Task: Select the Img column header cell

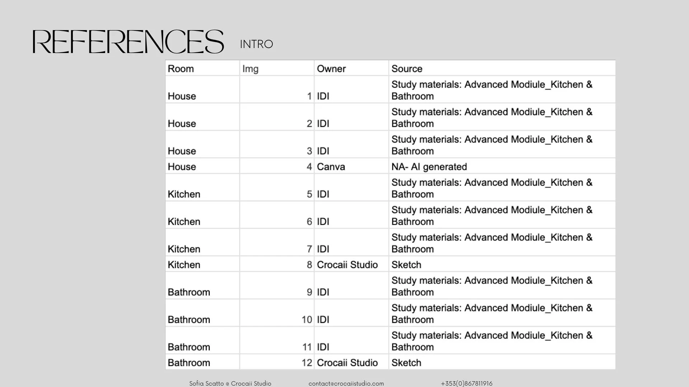Action: [250, 69]
